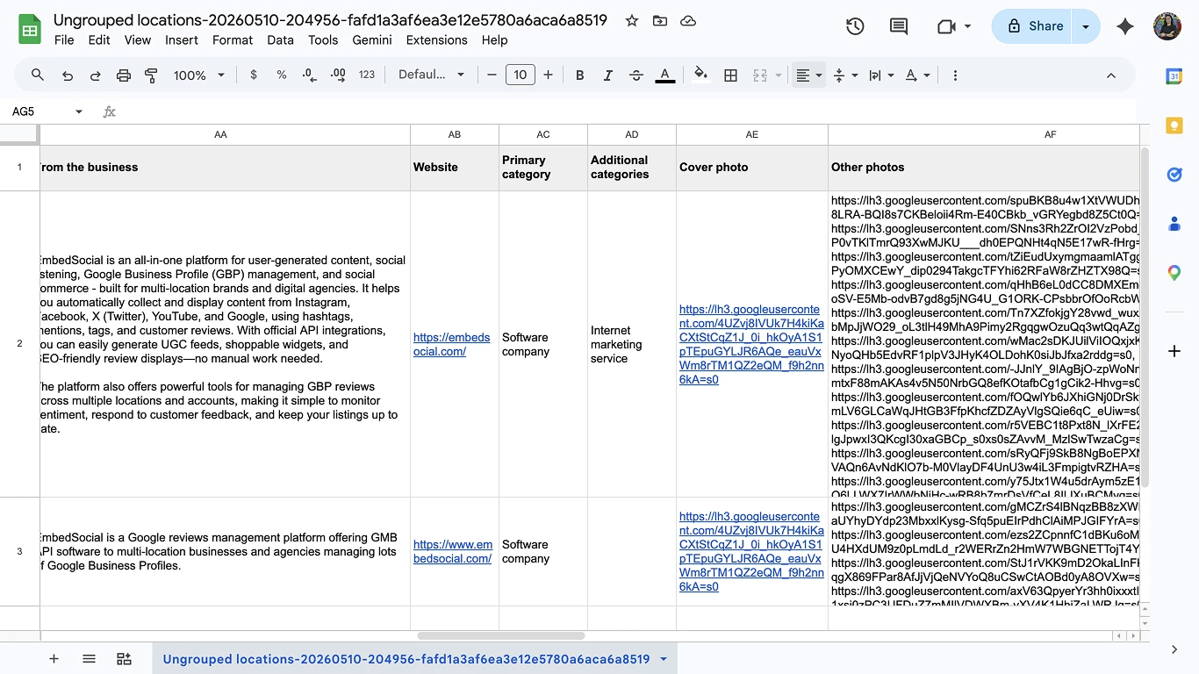
Task: Open Google Tasks side panel
Action: (1174, 175)
